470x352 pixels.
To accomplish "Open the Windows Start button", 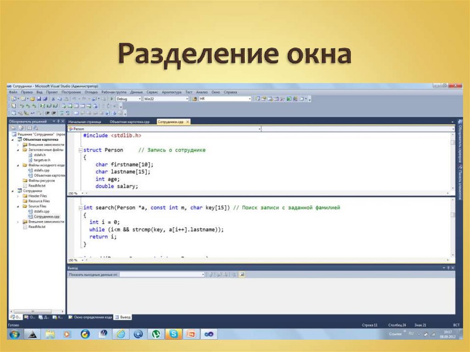I will (x=14, y=334).
